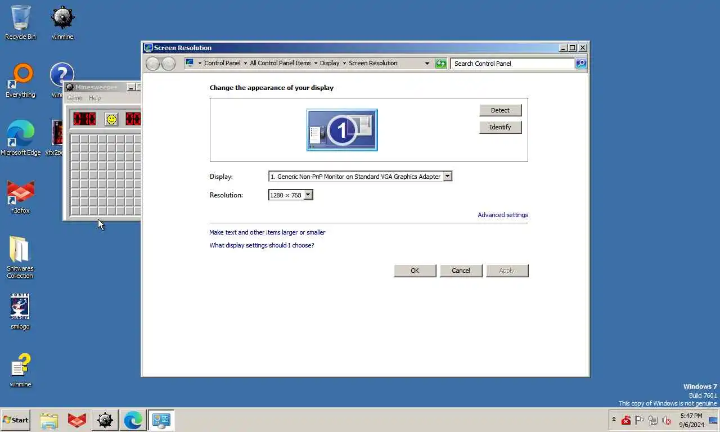
Task: Open File Explorer from the taskbar
Action: pyautogui.click(x=49, y=420)
